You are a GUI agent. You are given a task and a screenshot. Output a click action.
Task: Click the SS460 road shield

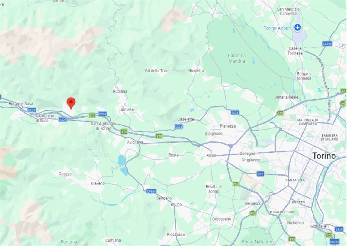[x=327, y=43]
